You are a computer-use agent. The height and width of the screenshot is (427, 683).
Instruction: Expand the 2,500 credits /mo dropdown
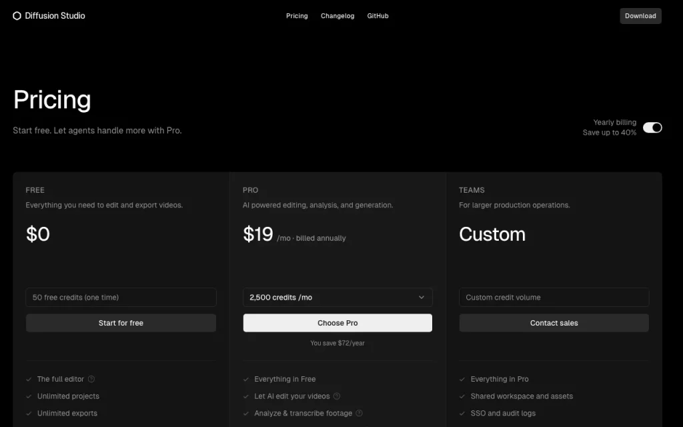pyautogui.click(x=337, y=297)
